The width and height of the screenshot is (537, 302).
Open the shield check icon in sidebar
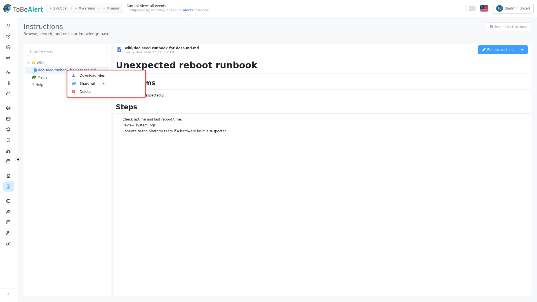coord(8,140)
